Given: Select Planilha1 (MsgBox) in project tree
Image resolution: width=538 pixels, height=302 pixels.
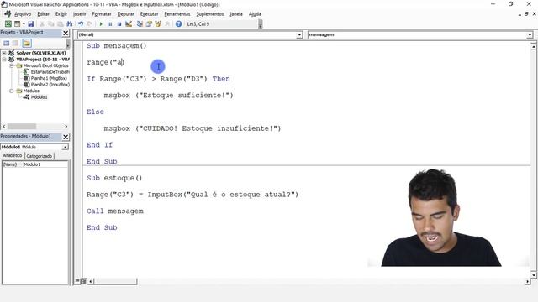Looking at the screenshot, I should (x=49, y=78).
